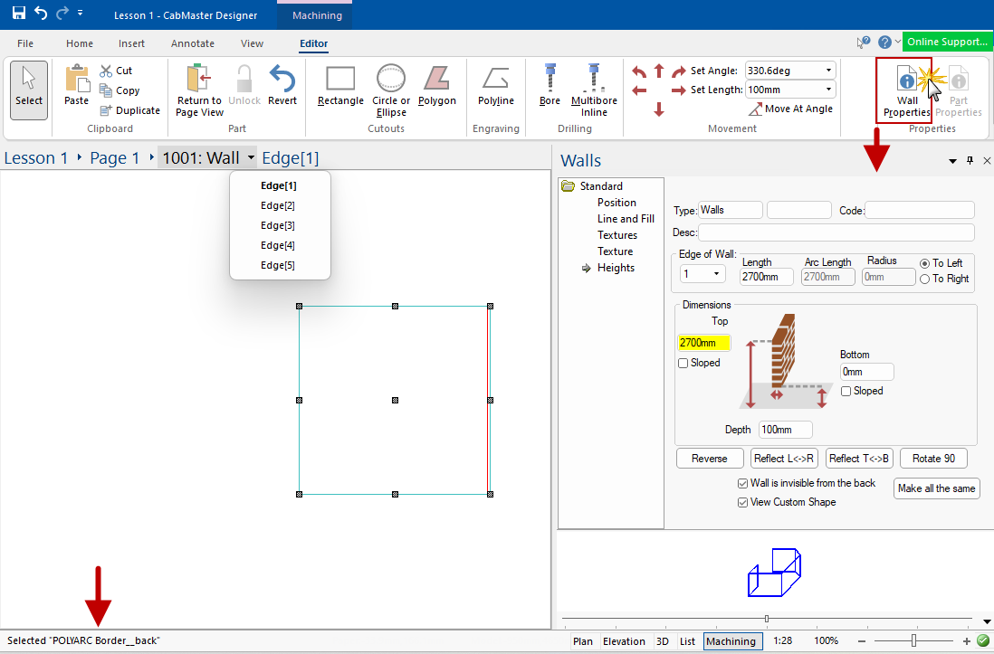Select the Polygon cutout tool
Viewport: 994px width, 654px height.
pyautogui.click(x=436, y=88)
